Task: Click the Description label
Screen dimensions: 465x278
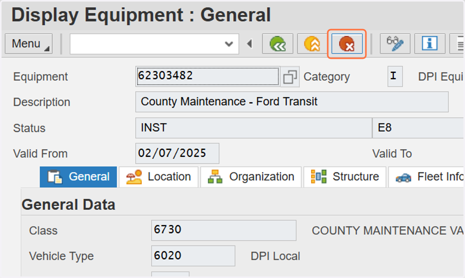Action: (42, 102)
